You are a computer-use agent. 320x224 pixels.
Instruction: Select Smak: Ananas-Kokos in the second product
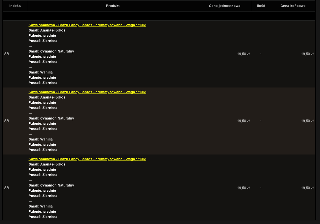point(47,97)
